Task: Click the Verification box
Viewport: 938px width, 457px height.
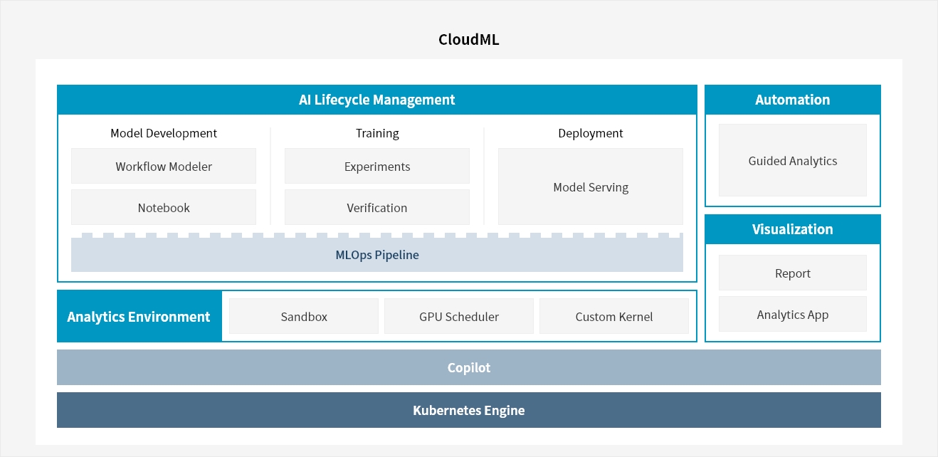Action: click(x=377, y=208)
